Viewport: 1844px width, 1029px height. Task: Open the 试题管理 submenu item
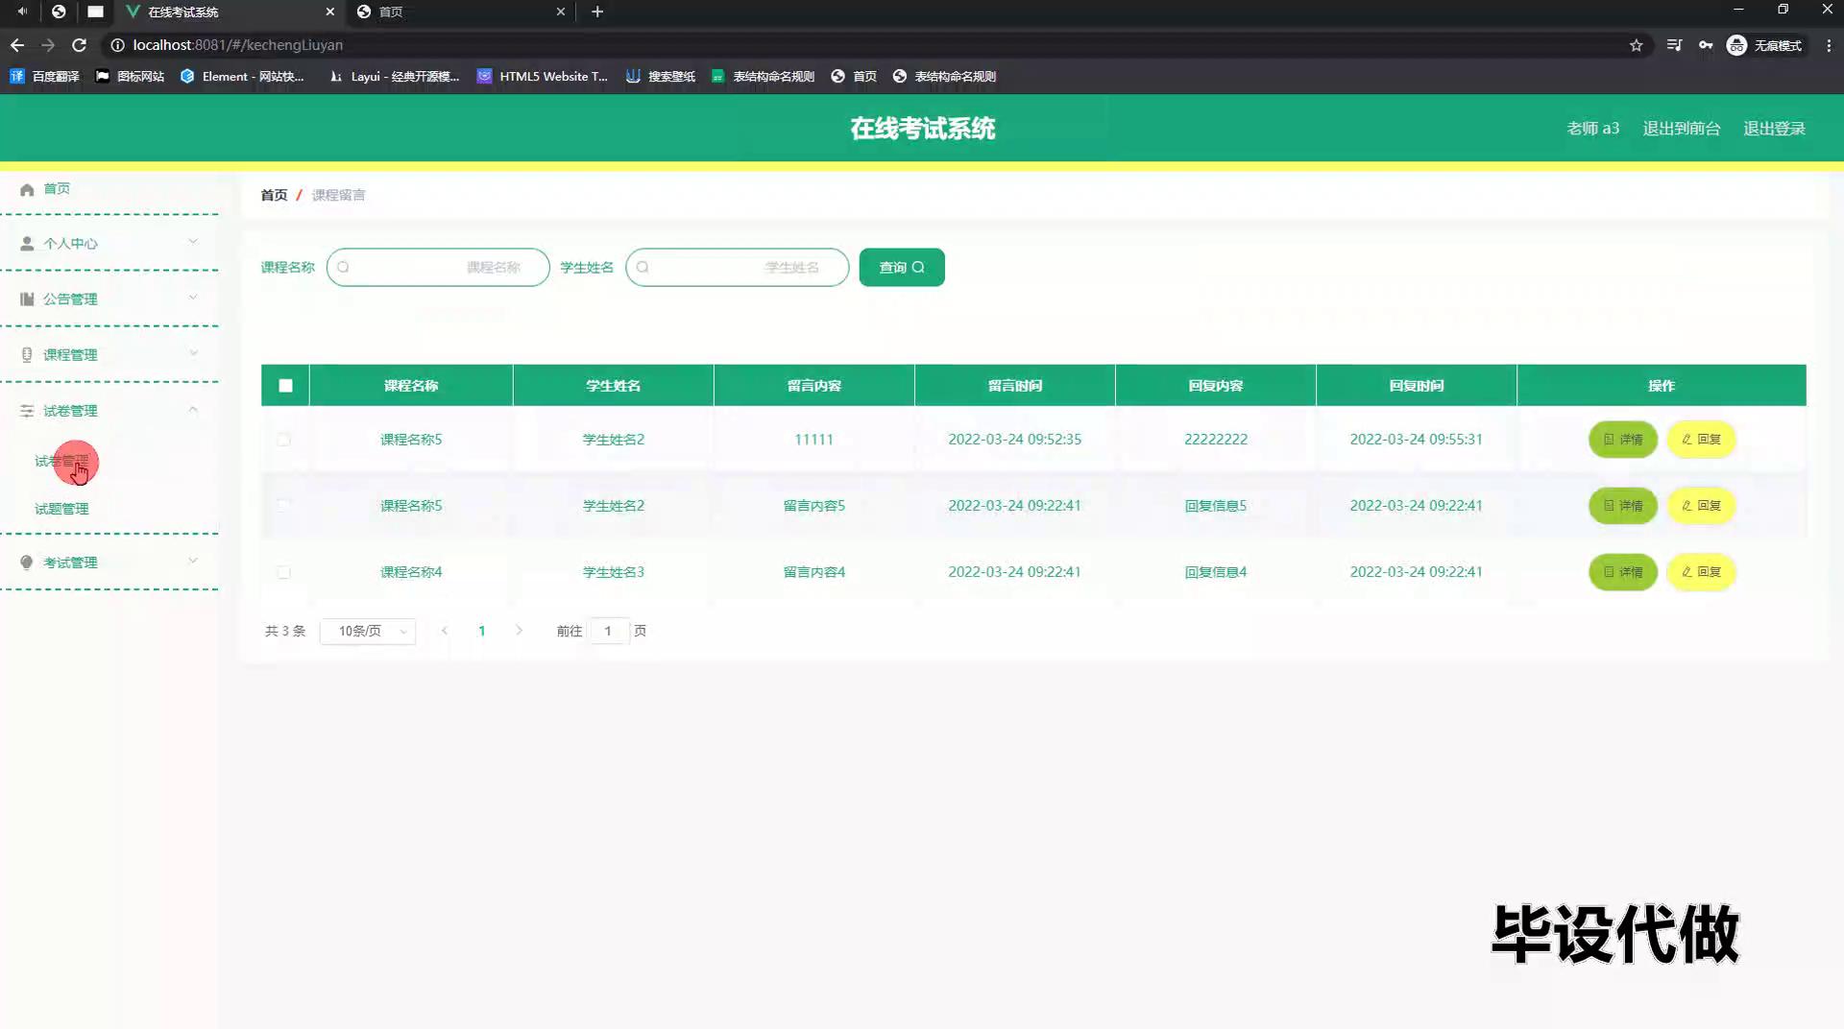tap(61, 509)
